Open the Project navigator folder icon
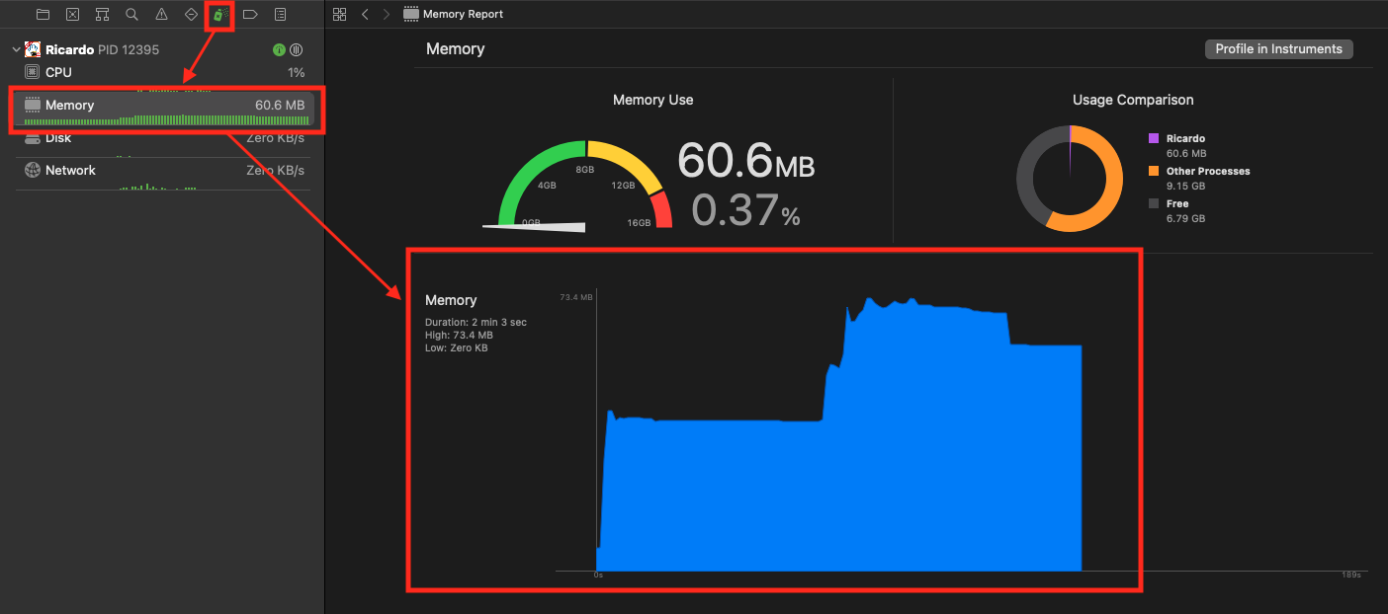The height and width of the screenshot is (614, 1388). tap(41, 14)
